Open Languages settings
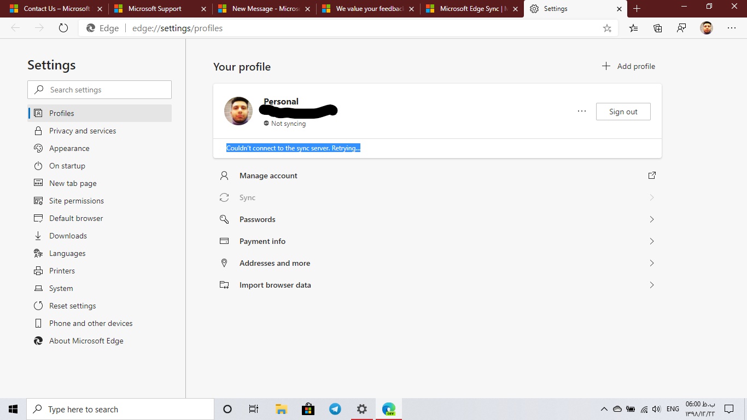 100,253
